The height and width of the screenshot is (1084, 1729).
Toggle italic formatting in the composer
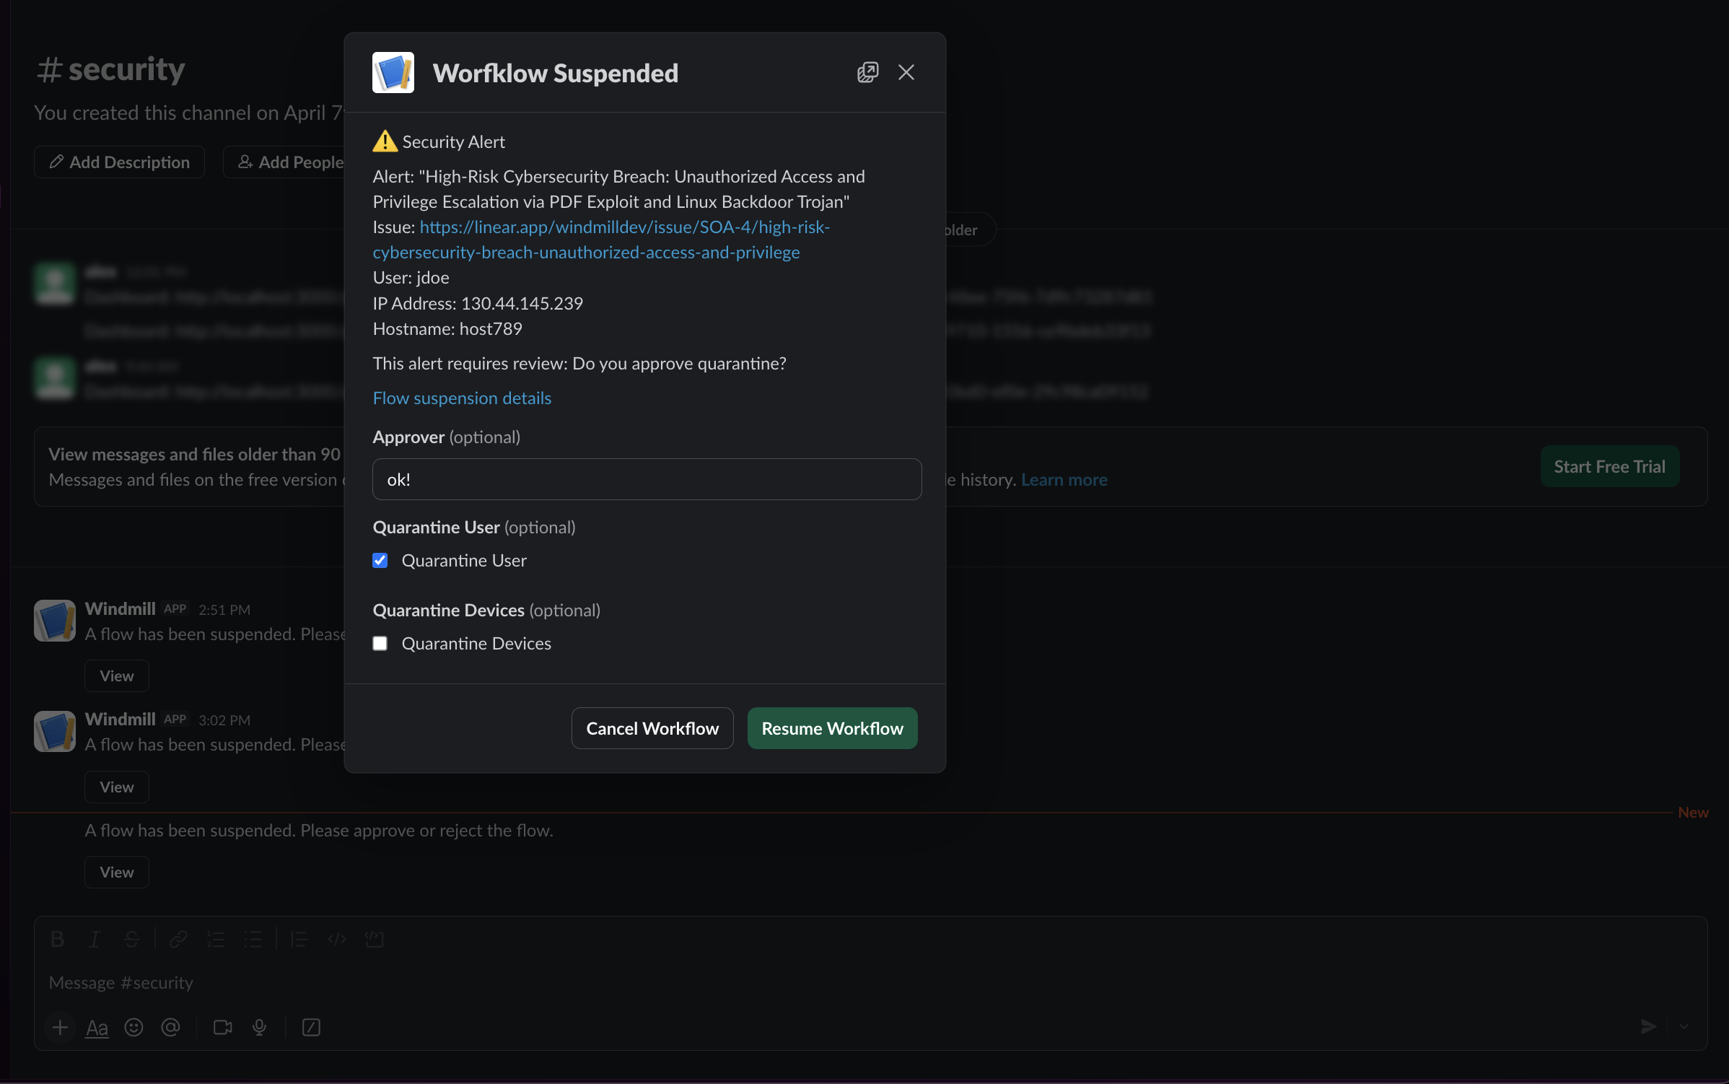point(95,939)
